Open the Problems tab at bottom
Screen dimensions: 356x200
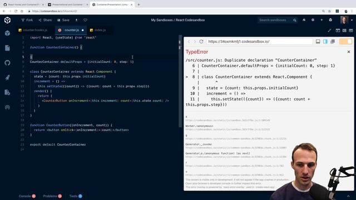[52, 196]
